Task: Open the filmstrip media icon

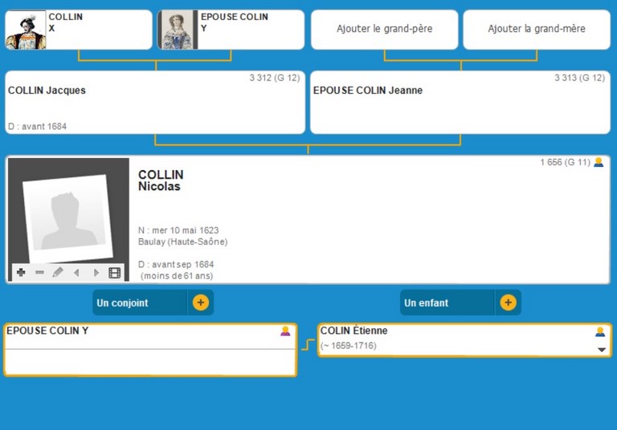Action: pos(115,273)
